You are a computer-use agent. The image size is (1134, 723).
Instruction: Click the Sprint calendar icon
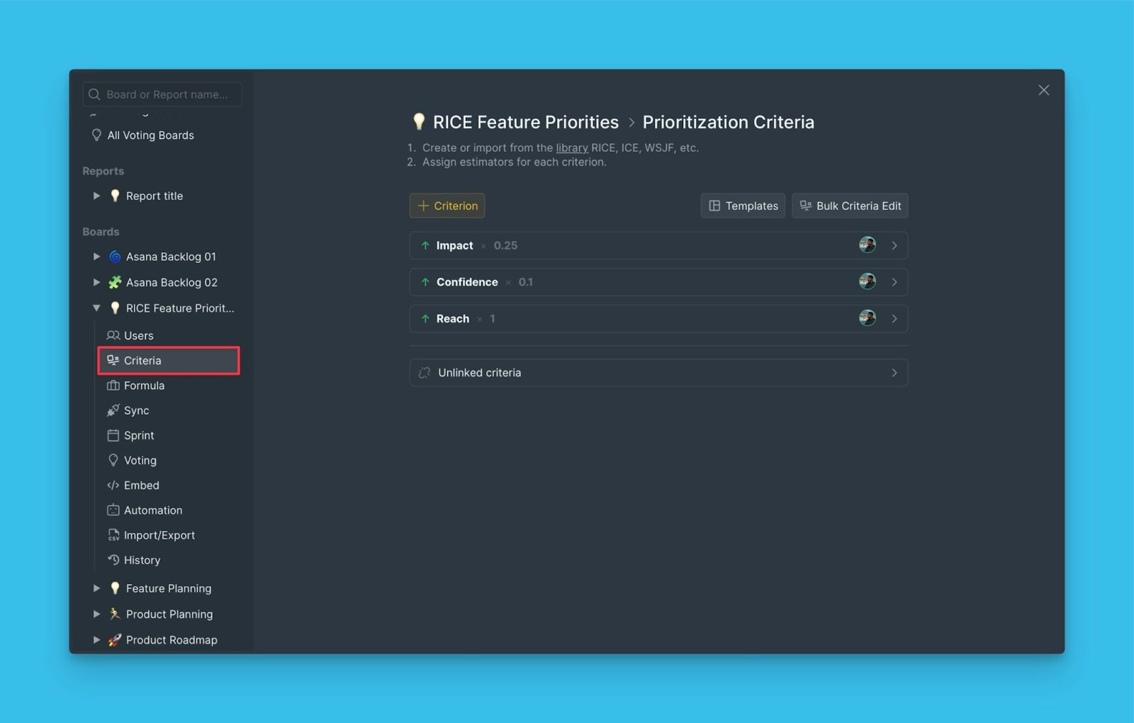(113, 435)
